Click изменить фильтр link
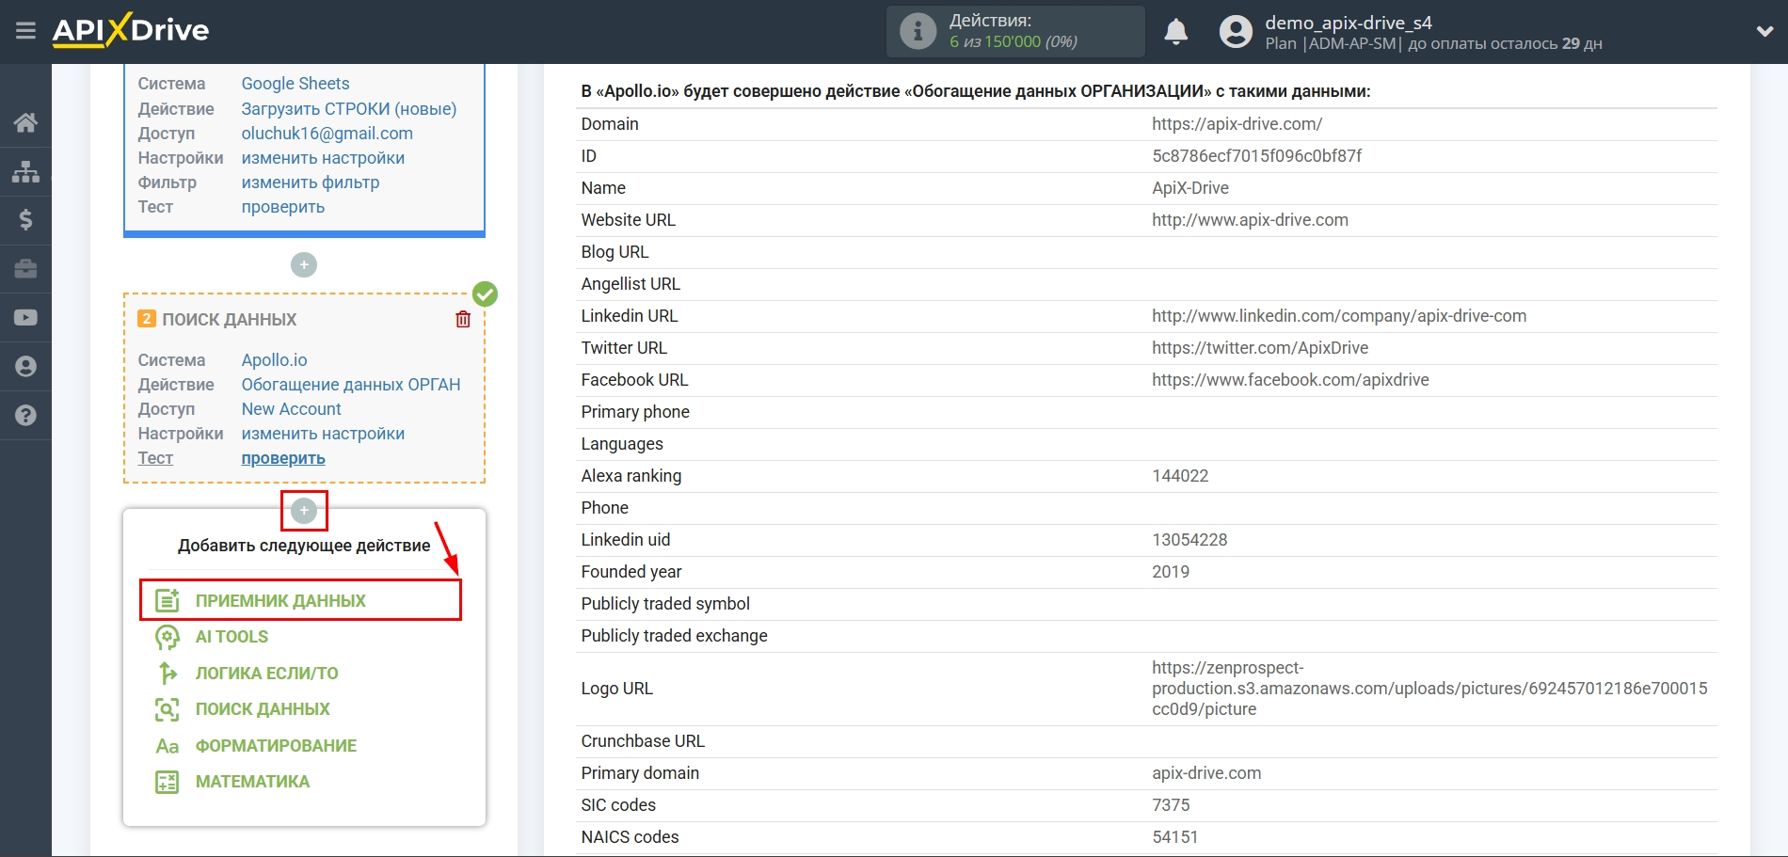The width and height of the screenshot is (1788, 857). point(311,183)
